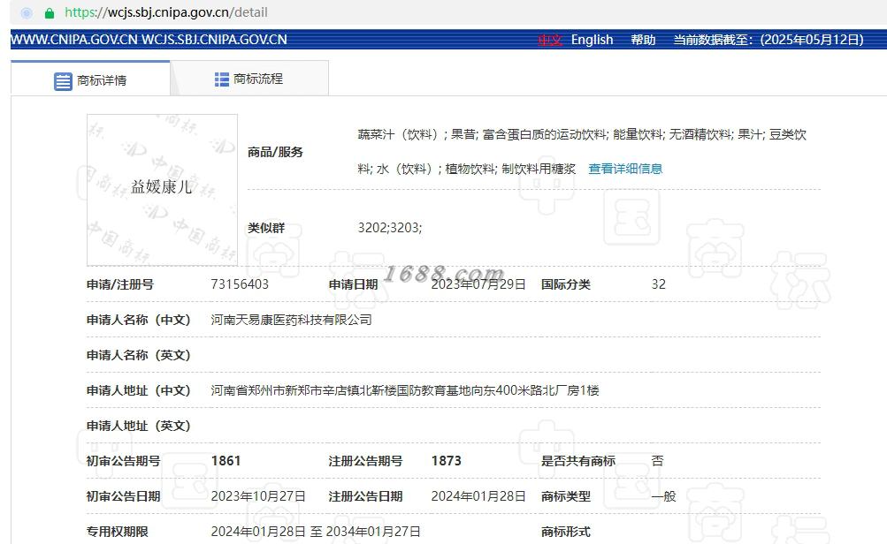Click the applicant address 河南省郑州市新郑市 text
Screen dimensions: 887x544
coord(405,390)
